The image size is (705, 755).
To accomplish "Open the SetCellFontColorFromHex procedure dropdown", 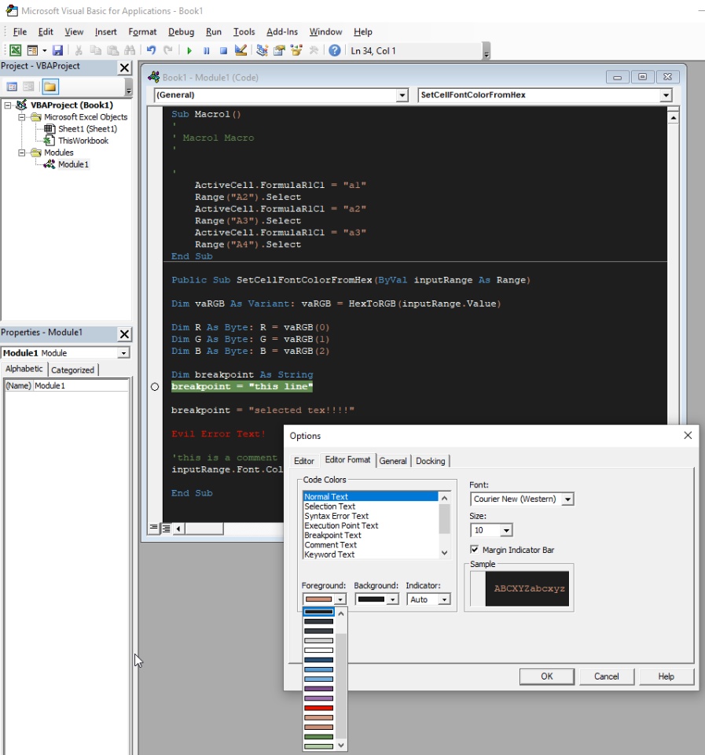I will click(x=666, y=95).
